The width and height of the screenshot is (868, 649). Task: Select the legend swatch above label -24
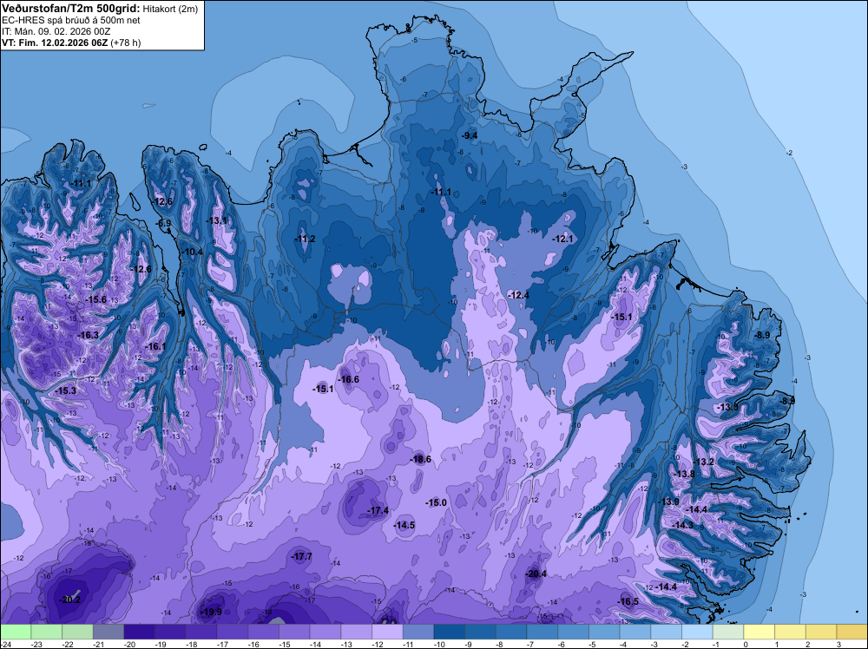pyautogui.click(x=16, y=632)
